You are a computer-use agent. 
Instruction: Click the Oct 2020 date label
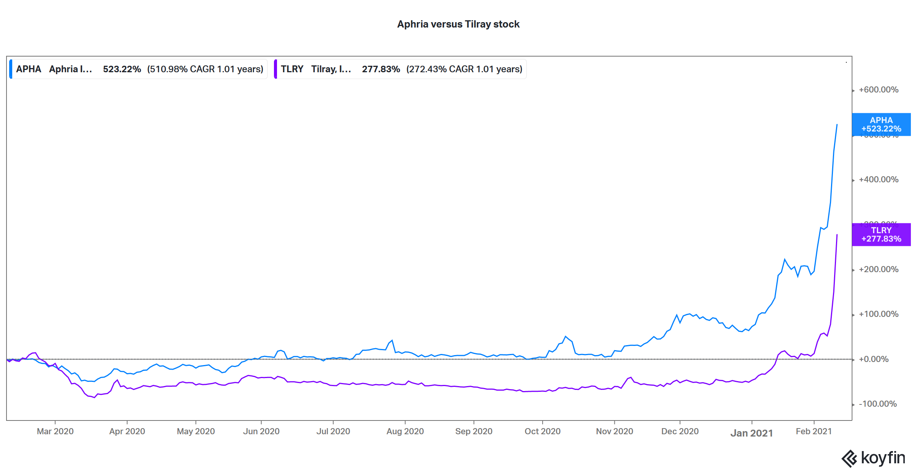(543, 431)
